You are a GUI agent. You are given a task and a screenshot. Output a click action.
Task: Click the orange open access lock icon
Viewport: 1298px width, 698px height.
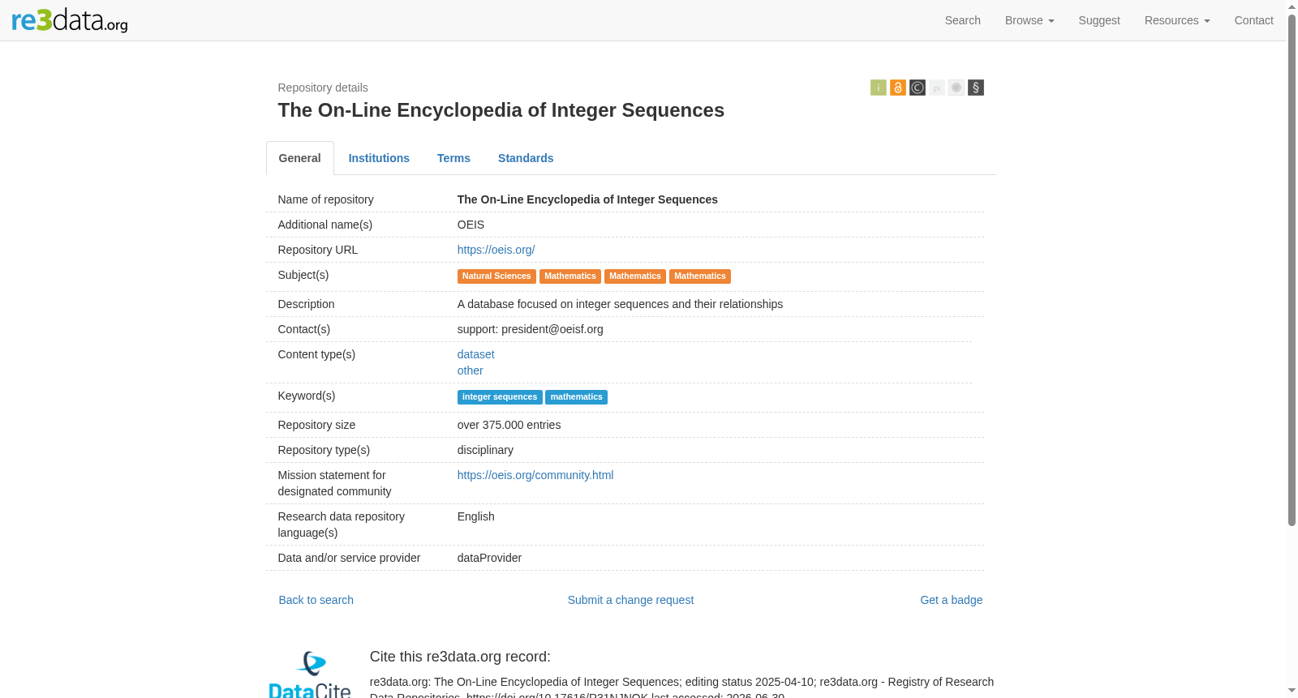pos(898,88)
